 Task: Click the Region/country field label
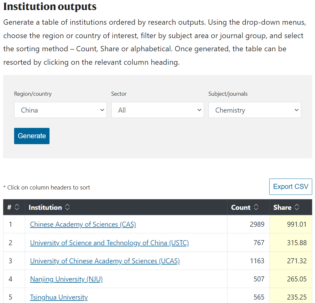tap(33, 94)
